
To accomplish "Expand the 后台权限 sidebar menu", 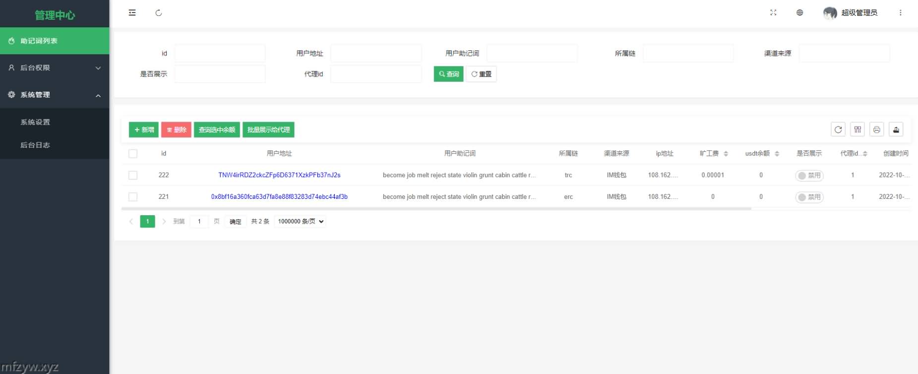I will click(55, 68).
